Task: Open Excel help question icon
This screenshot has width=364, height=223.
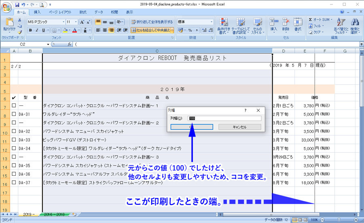Action: point(342,12)
